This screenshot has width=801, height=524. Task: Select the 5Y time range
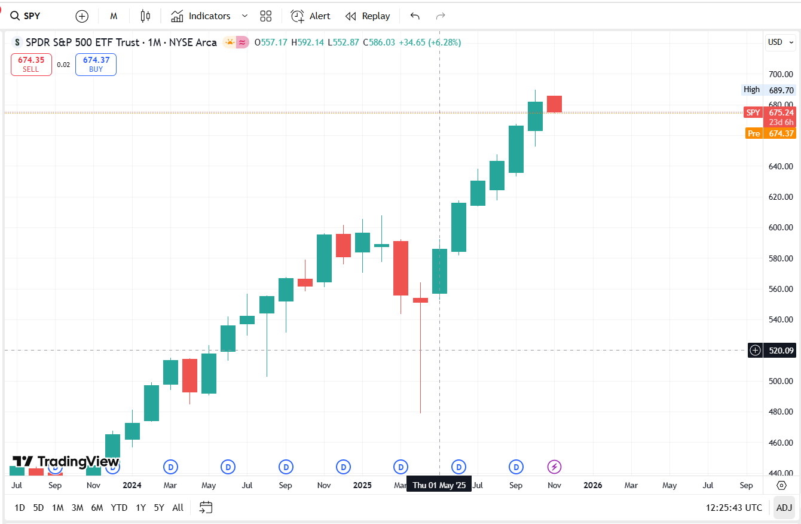(x=159, y=508)
